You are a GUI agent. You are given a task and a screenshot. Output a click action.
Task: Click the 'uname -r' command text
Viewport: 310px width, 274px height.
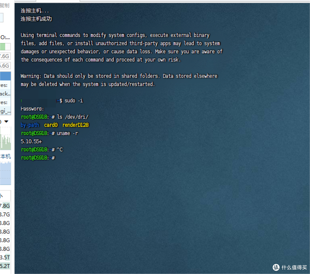click(x=67, y=133)
